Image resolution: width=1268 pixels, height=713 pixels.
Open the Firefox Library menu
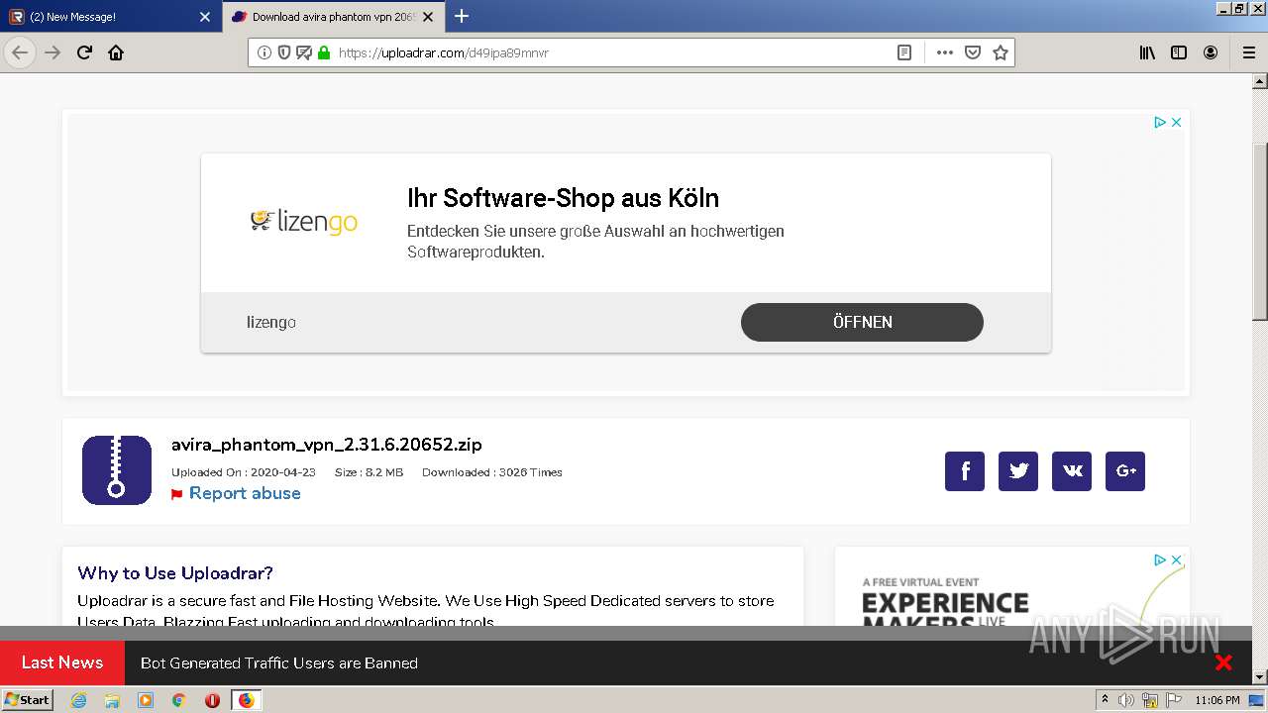tap(1147, 52)
